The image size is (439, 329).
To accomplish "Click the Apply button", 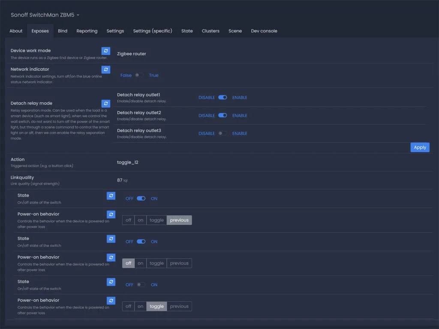I will (x=420, y=147).
